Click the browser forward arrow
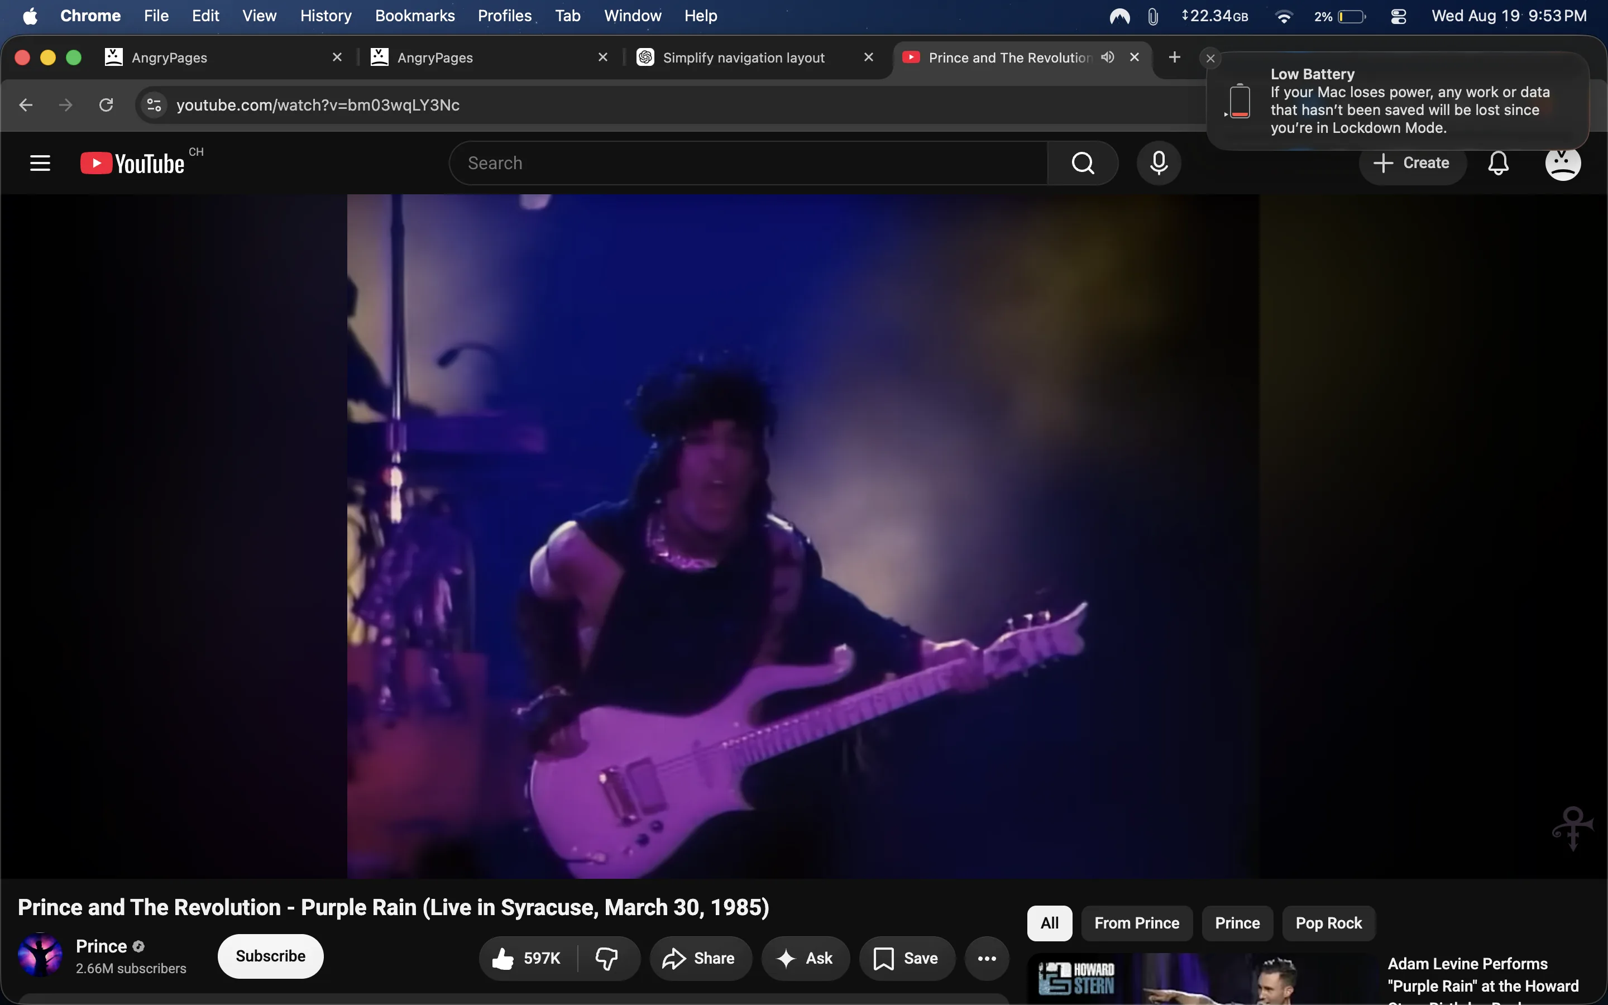 [x=66, y=105]
